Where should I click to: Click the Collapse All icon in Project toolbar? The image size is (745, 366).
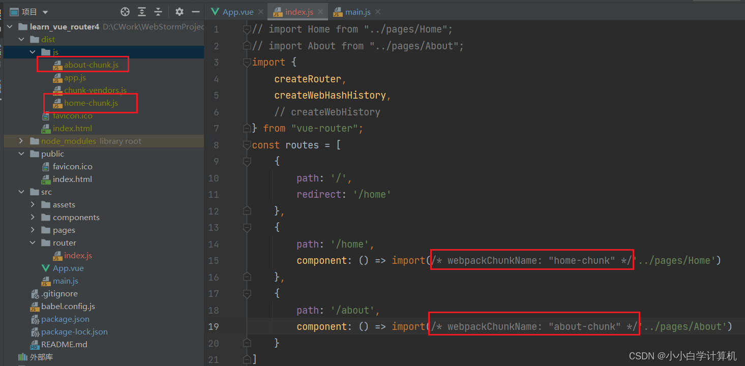click(158, 12)
